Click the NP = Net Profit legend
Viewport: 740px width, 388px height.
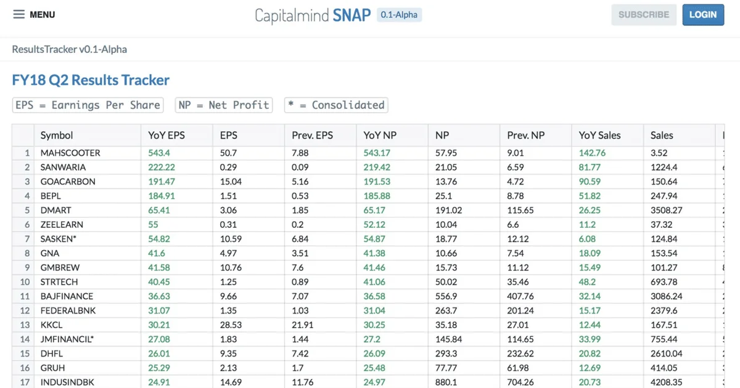coord(224,105)
